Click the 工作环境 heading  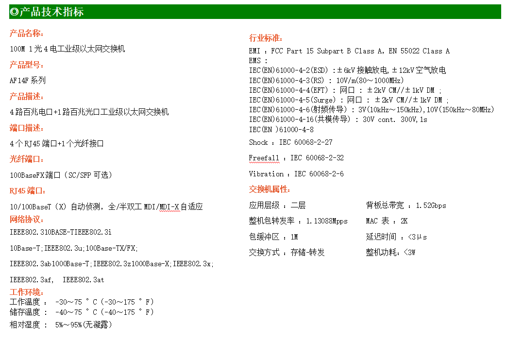27,292
